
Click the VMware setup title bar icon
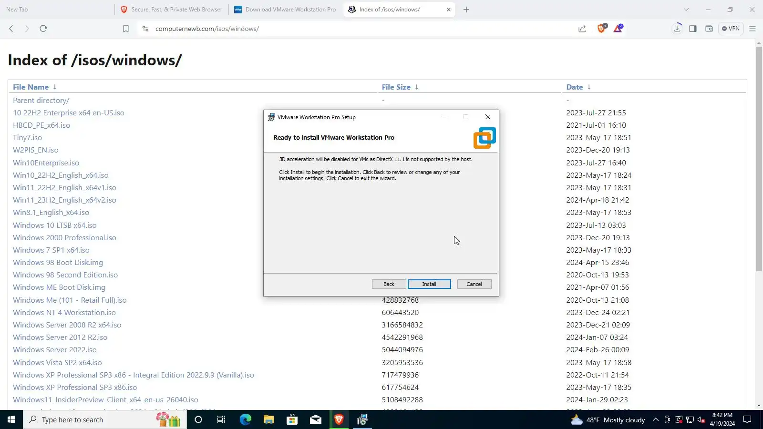point(271,117)
